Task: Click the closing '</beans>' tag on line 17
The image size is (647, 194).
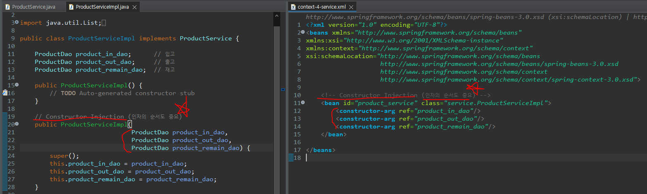Action: (321, 150)
